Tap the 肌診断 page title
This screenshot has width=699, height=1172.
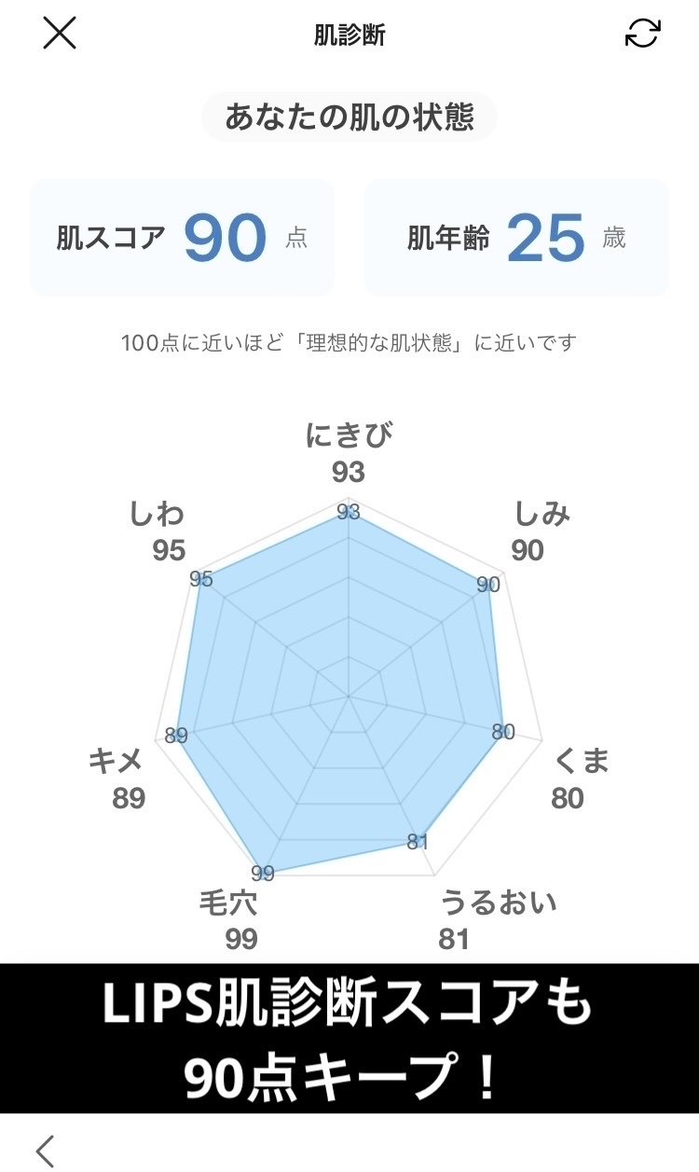(x=349, y=35)
